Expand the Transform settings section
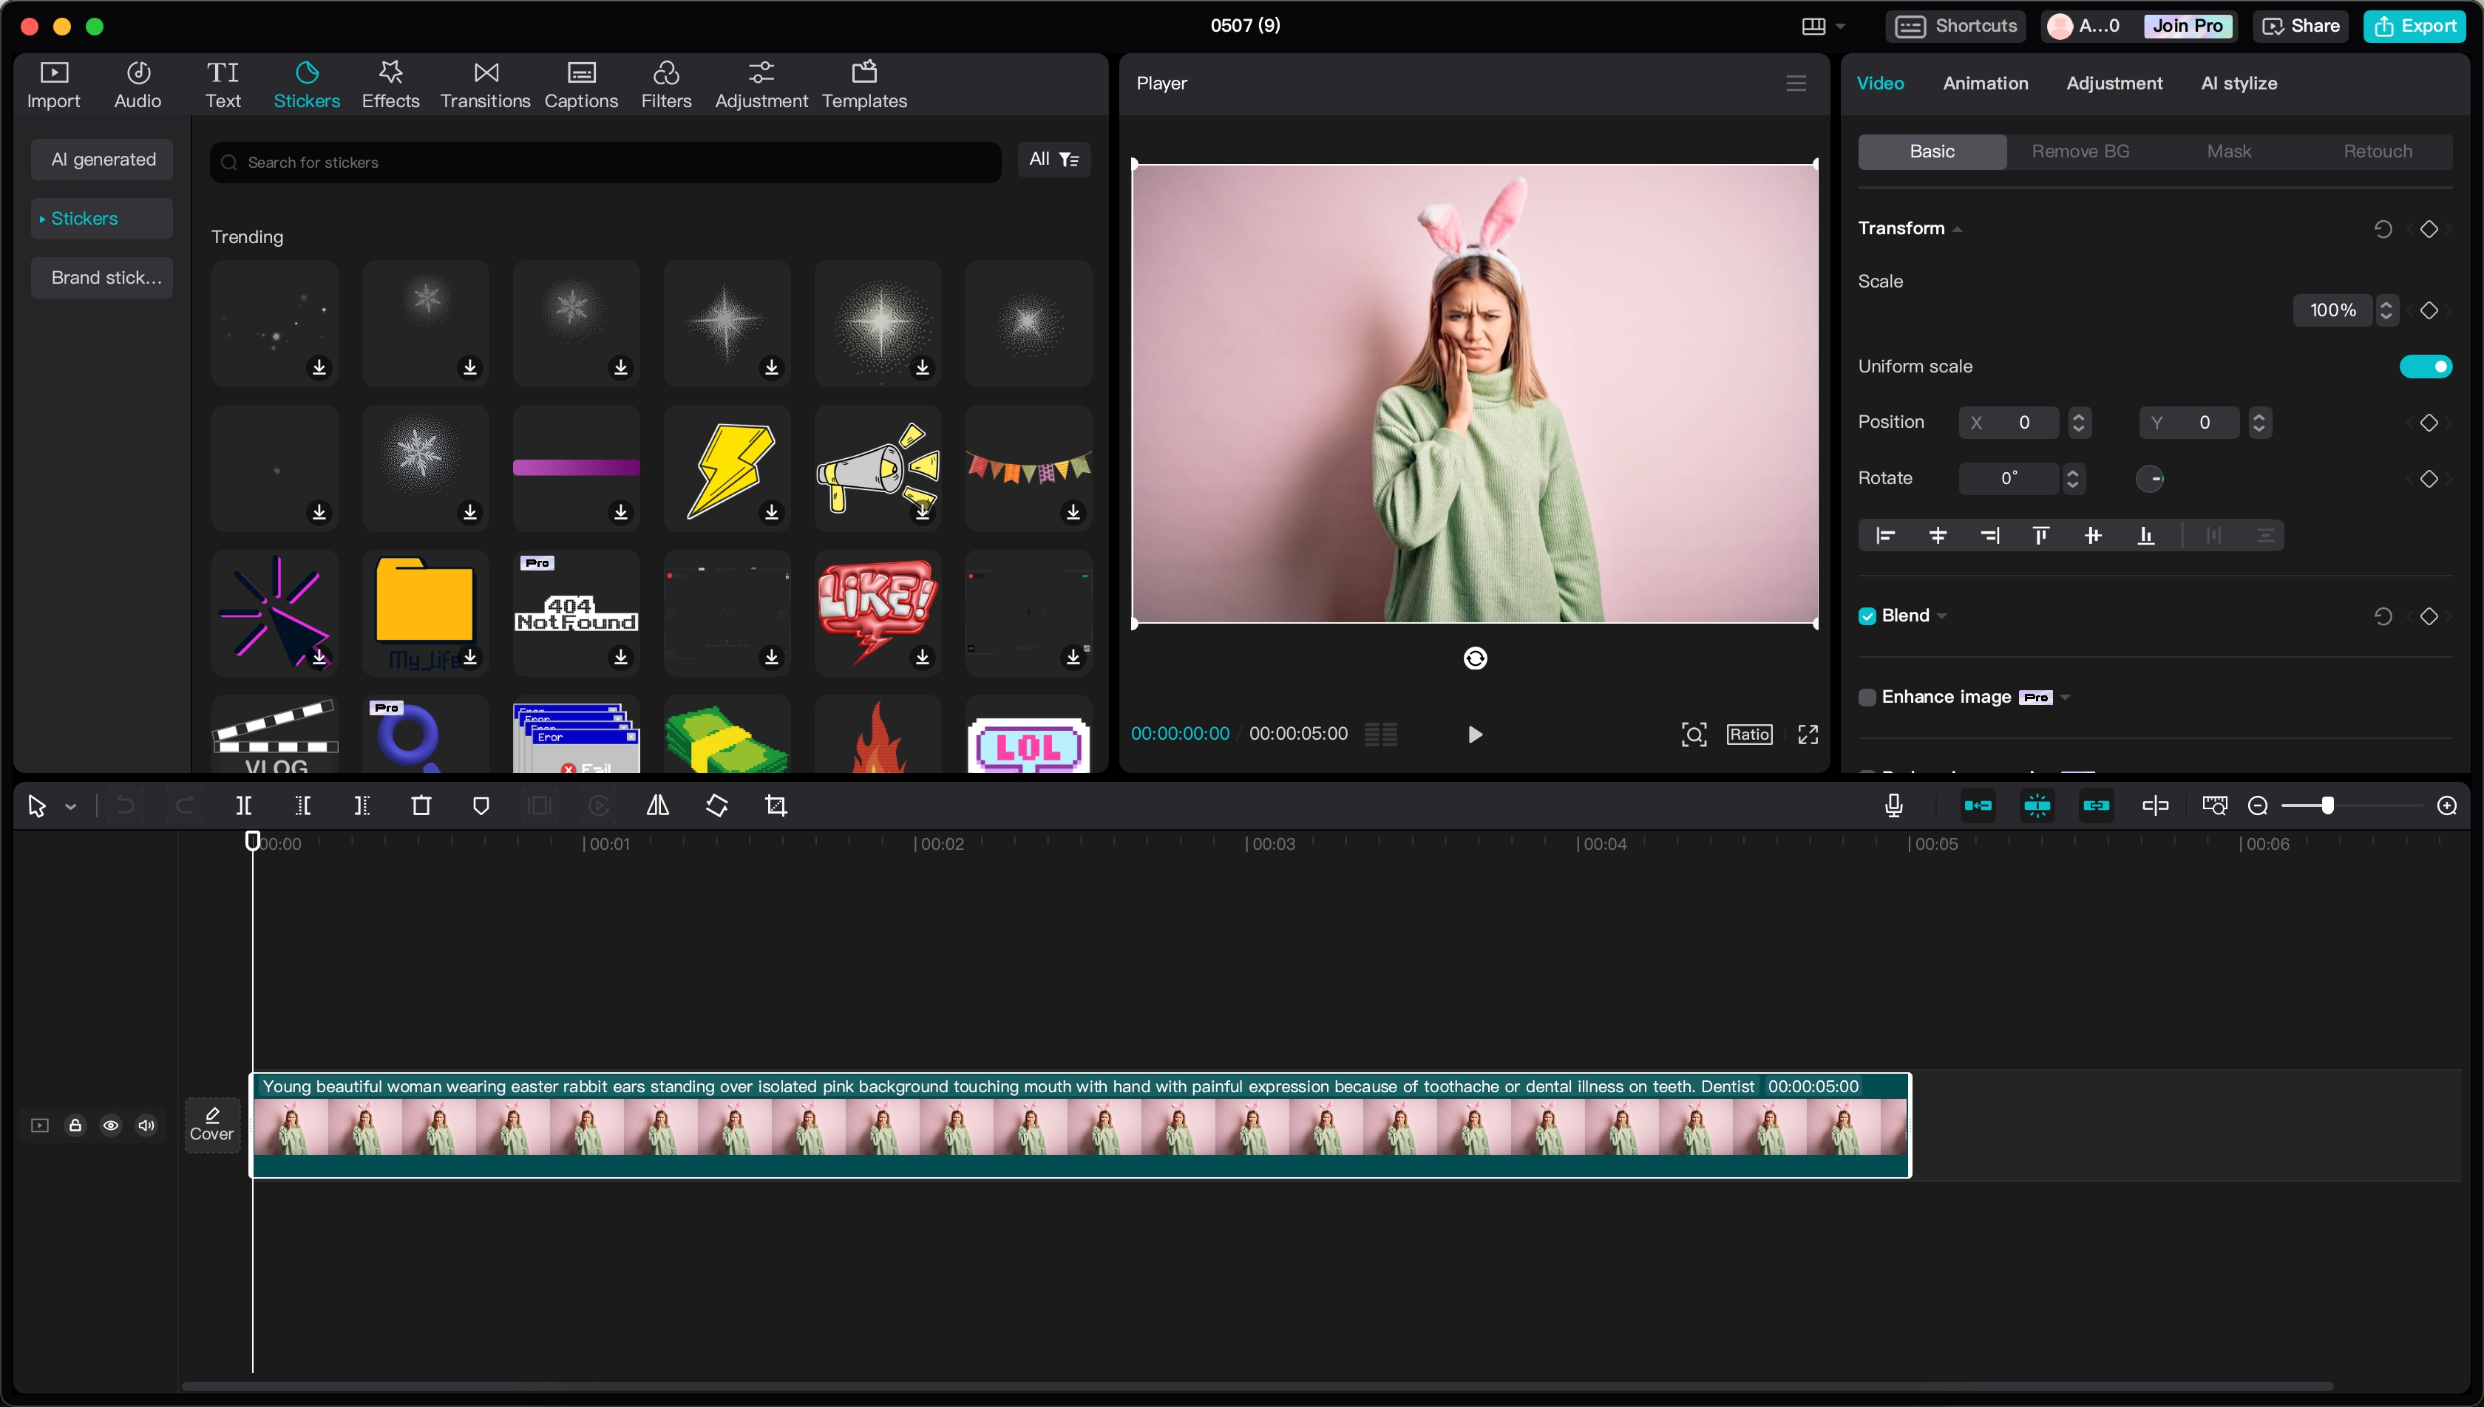The image size is (2484, 1407). coord(1957,227)
